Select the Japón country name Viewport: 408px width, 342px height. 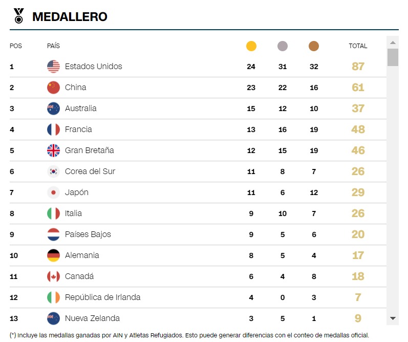pos(76,193)
